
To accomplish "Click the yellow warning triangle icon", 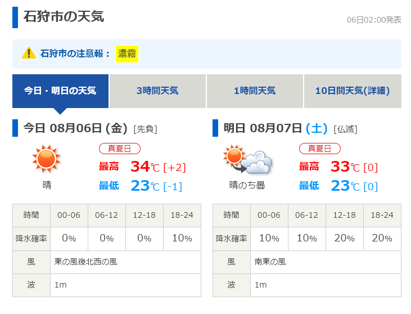I will pyautogui.click(x=29, y=53).
